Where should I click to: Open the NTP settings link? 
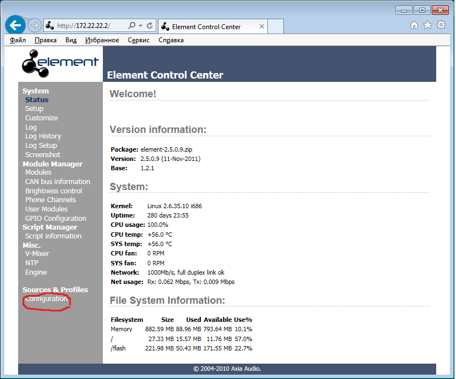click(32, 263)
